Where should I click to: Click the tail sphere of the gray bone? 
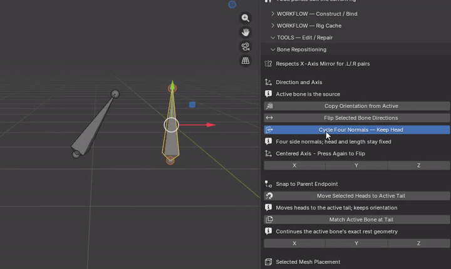click(x=115, y=94)
